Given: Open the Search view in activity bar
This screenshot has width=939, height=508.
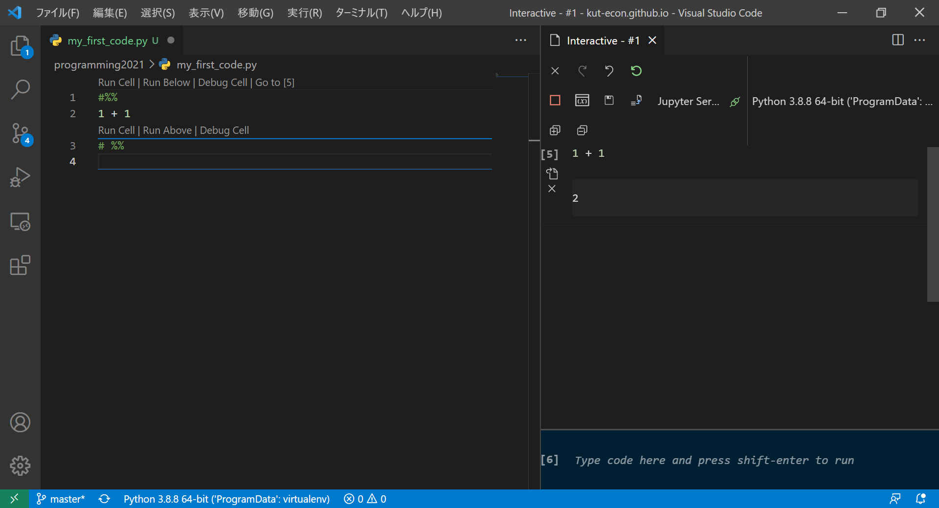Looking at the screenshot, I should (x=20, y=89).
